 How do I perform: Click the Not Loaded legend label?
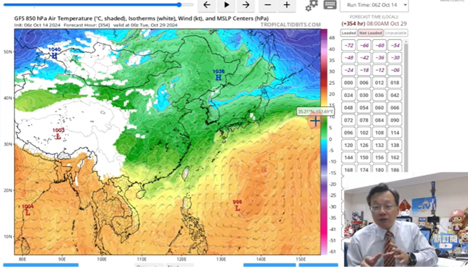[370, 33]
